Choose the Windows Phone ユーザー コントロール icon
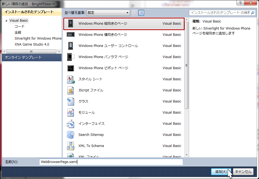 pos(71,46)
